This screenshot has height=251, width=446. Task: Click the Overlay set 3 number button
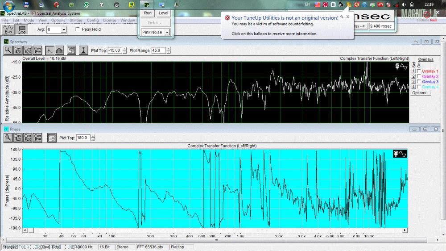(414, 81)
